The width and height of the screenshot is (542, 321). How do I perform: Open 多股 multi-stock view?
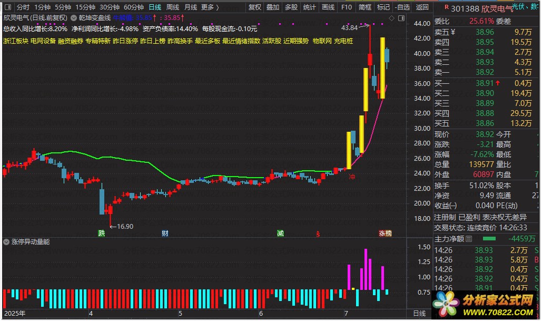(291, 7)
